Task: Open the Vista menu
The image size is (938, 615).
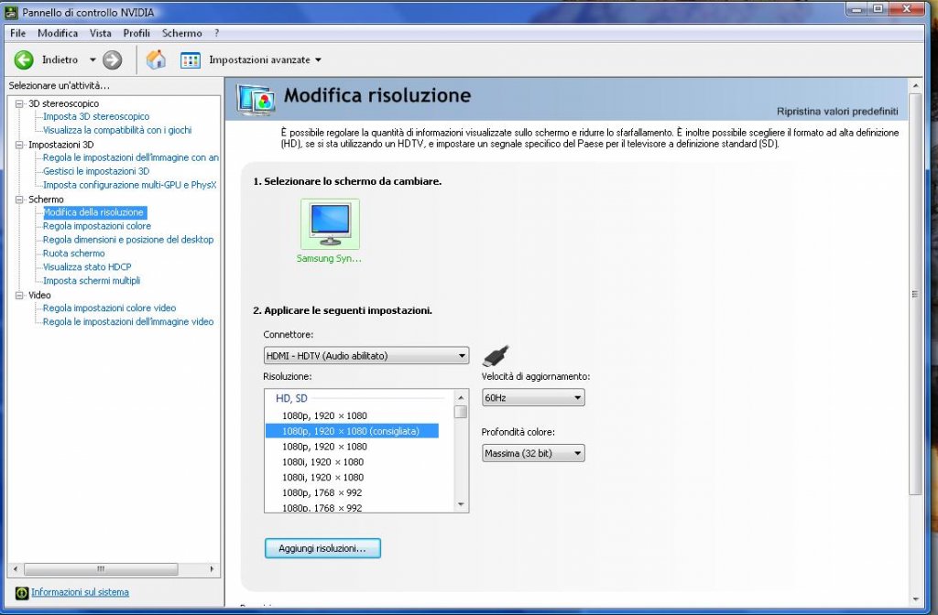Action: pos(101,34)
